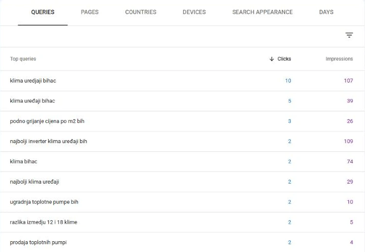The width and height of the screenshot is (365, 252).
Task: Select query 'prodaja toplotnih pumpi'
Action: 38,242
